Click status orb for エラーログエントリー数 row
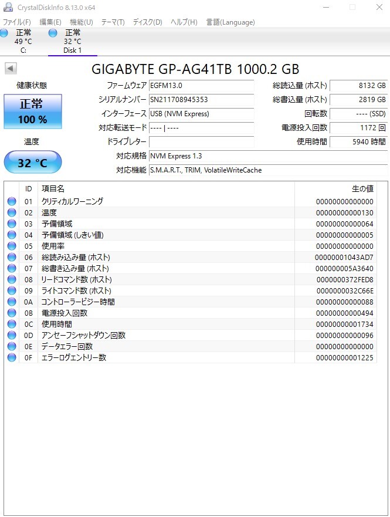 point(12,357)
